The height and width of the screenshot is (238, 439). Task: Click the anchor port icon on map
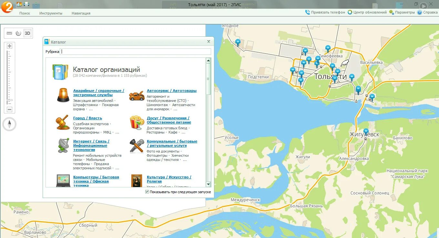pos(356,102)
